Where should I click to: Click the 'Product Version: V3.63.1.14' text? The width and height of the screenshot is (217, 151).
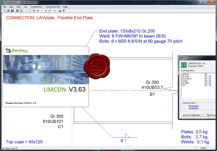(x=21, y=103)
